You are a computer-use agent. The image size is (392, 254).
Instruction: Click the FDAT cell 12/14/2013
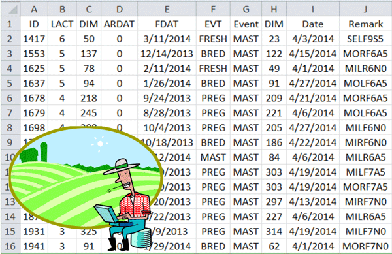[167, 54]
